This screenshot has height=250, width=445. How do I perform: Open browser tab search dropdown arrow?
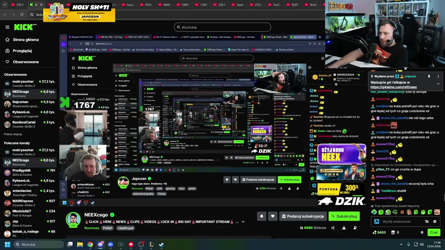coord(5,5)
